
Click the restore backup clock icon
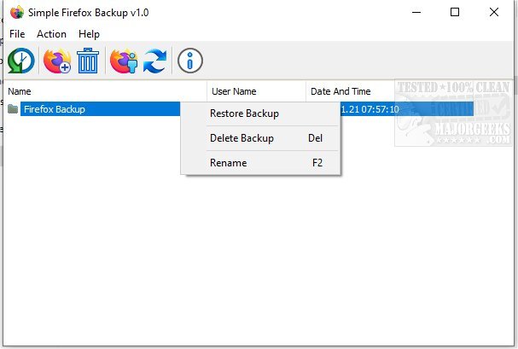(20, 61)
